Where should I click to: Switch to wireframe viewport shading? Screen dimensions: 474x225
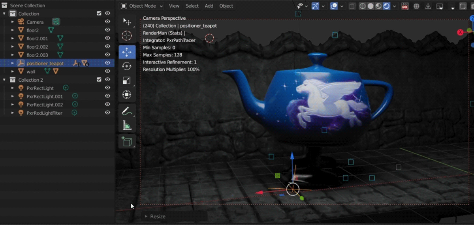point(362,6)
